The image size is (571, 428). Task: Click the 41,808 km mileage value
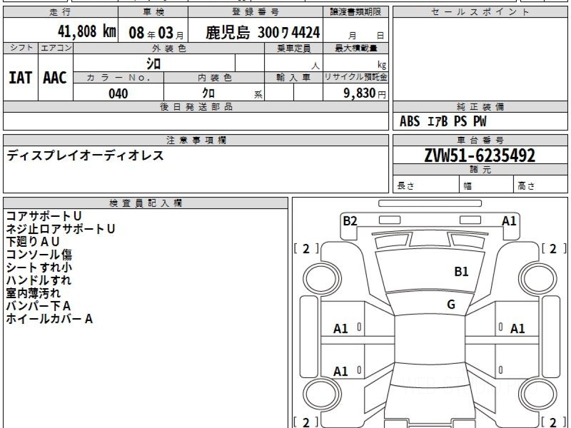[x=87, y=32]
